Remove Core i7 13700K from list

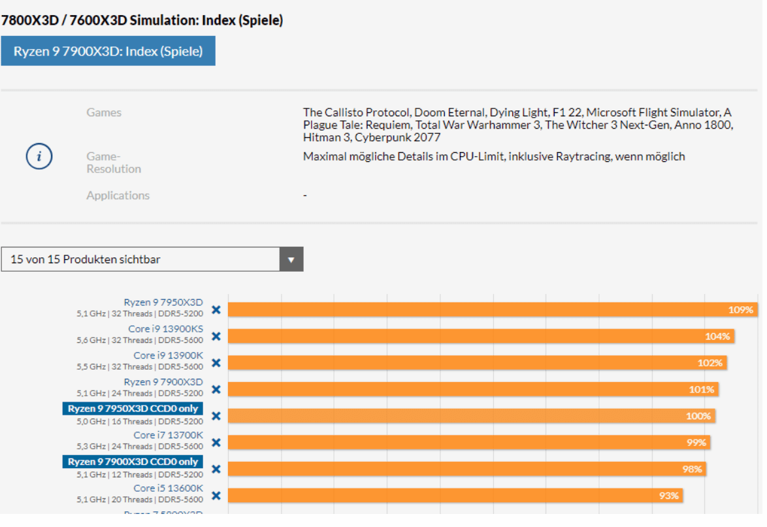(x=216, y=442)
